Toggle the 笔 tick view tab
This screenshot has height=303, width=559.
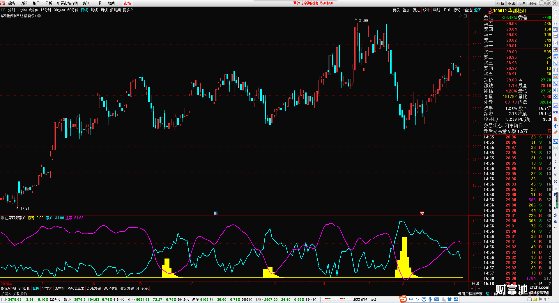[487, 294]
